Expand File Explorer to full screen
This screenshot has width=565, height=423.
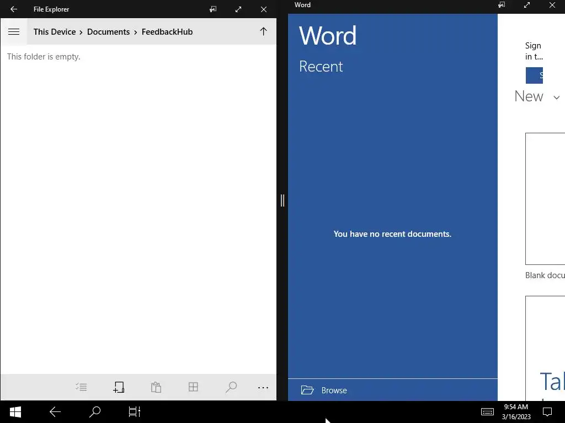coord(238,9)
